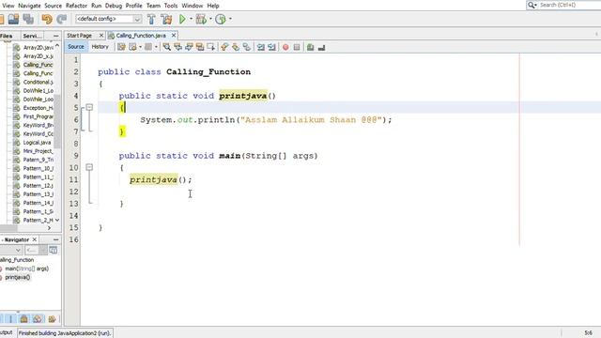Open the Refactor menu
The image size is (601, 338).
click(76, 6)
